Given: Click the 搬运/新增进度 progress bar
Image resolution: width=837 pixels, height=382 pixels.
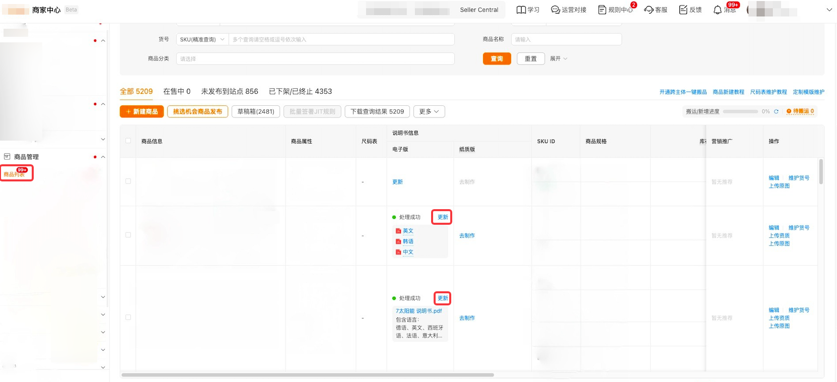Looking at the screenshot, I should pyautogui.click(x=740, y=111).
